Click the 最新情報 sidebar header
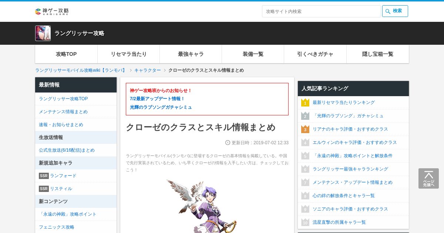 (76, 85)
